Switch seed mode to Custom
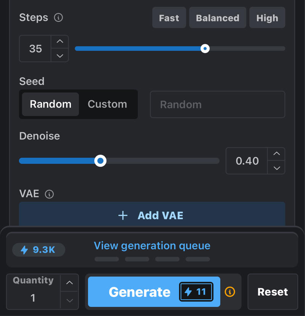This screenshot has height=316, width=305. 107,104
